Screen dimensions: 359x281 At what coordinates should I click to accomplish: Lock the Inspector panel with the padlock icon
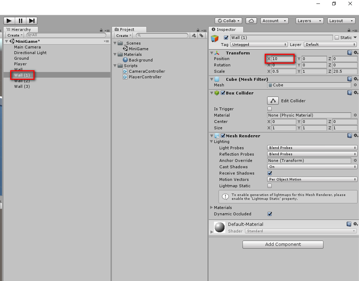click(x=349, y=30)
